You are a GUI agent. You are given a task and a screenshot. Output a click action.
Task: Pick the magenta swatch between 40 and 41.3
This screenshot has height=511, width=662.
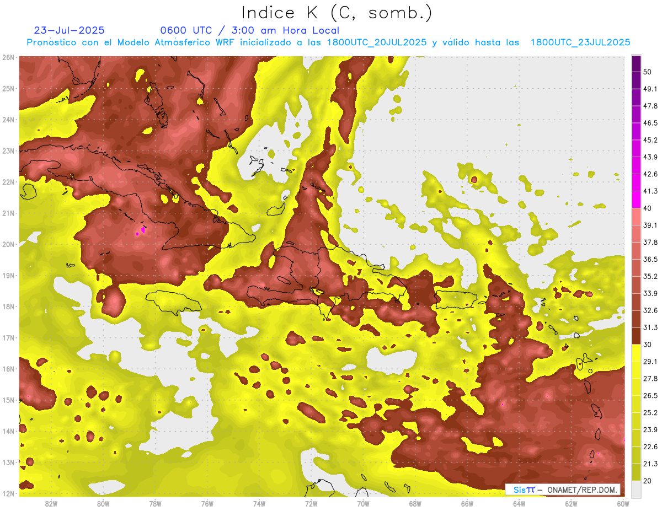(636, 200)
